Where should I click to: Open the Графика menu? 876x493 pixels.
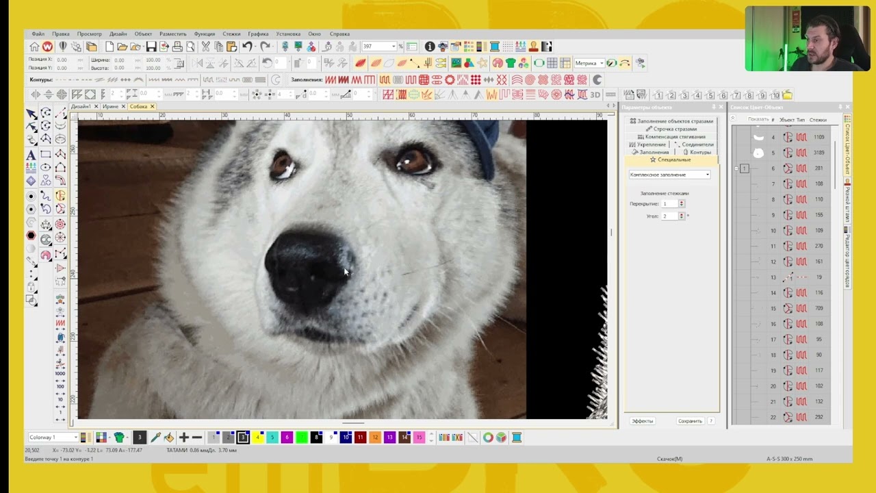258,34
